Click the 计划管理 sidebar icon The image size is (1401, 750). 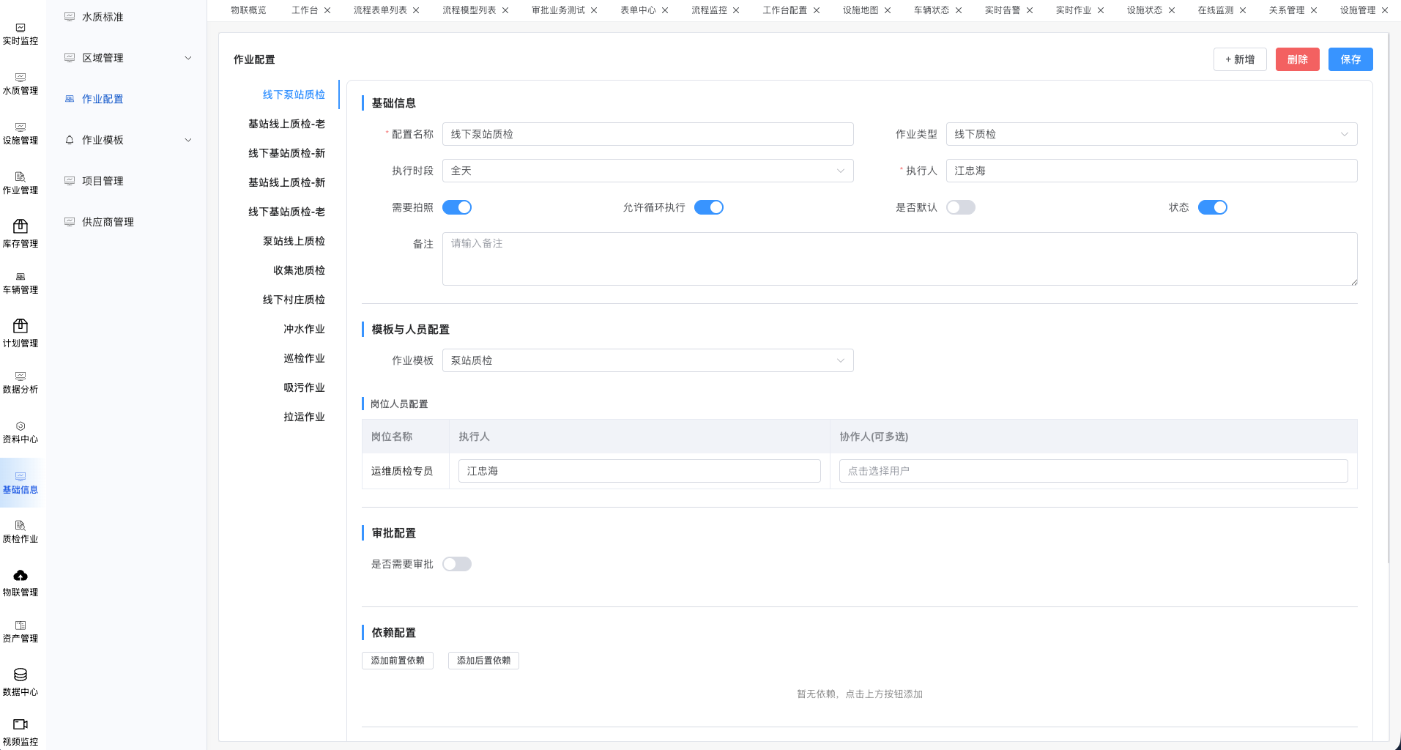coord(21,326)
